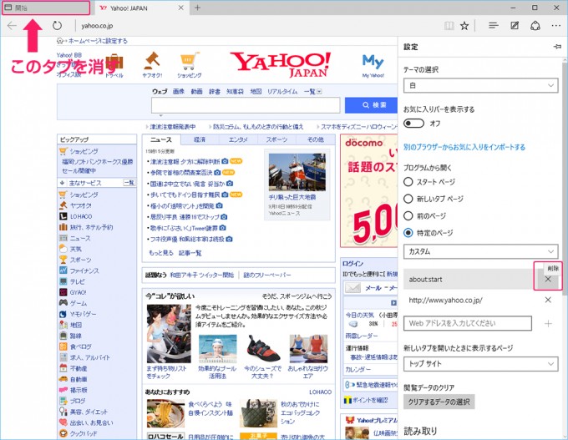568x440 pixels.
Task: Click the LOHACO service icon
Action: click(63, 216)
